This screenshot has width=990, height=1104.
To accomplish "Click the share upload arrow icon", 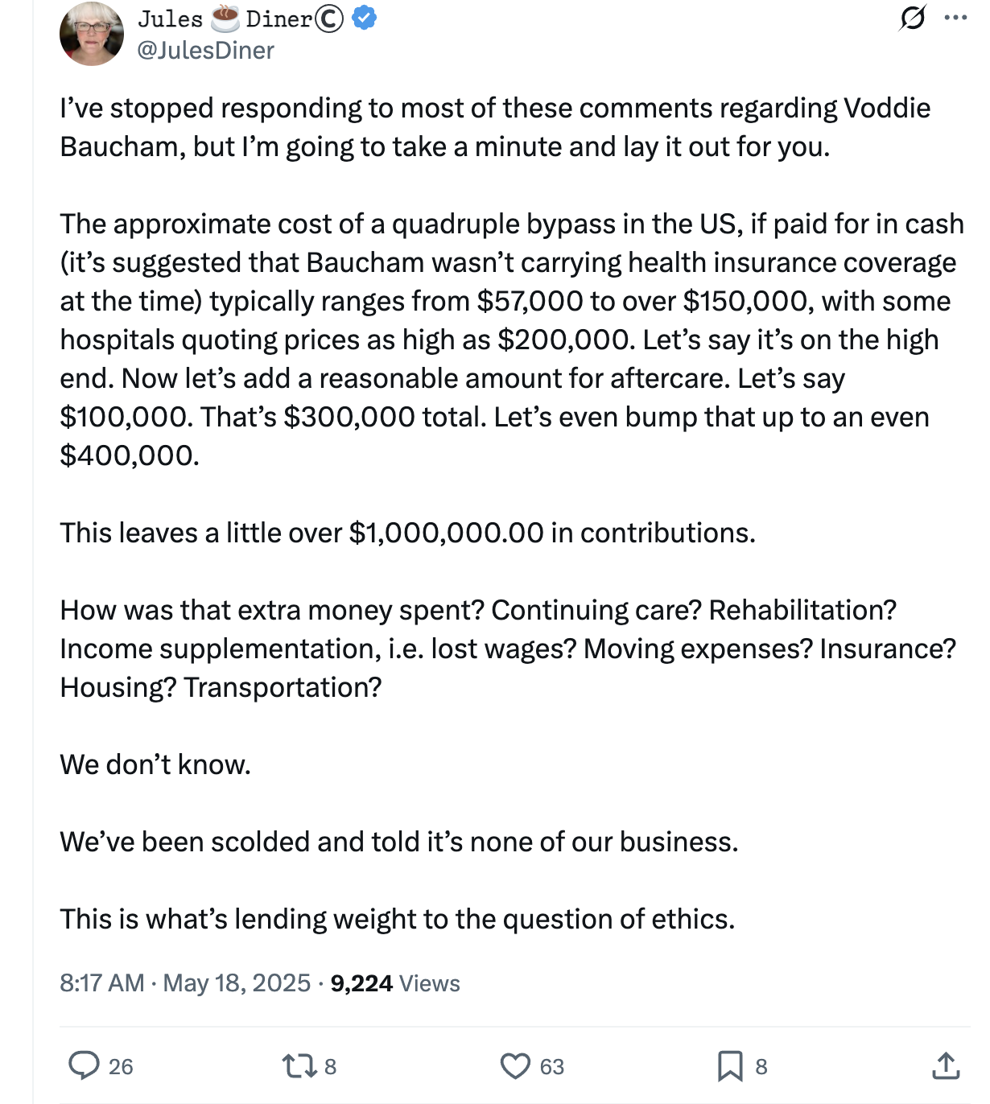I will click(x=946, y=1065).
